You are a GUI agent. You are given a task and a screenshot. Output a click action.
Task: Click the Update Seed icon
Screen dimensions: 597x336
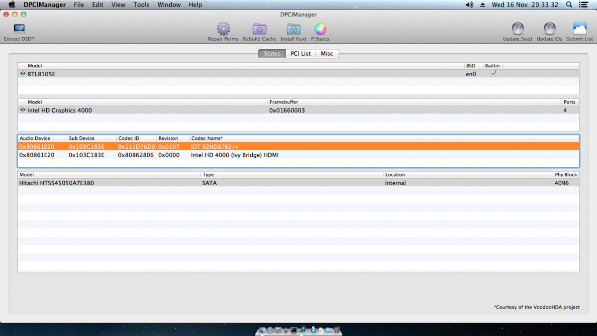[x=517, y=29]
